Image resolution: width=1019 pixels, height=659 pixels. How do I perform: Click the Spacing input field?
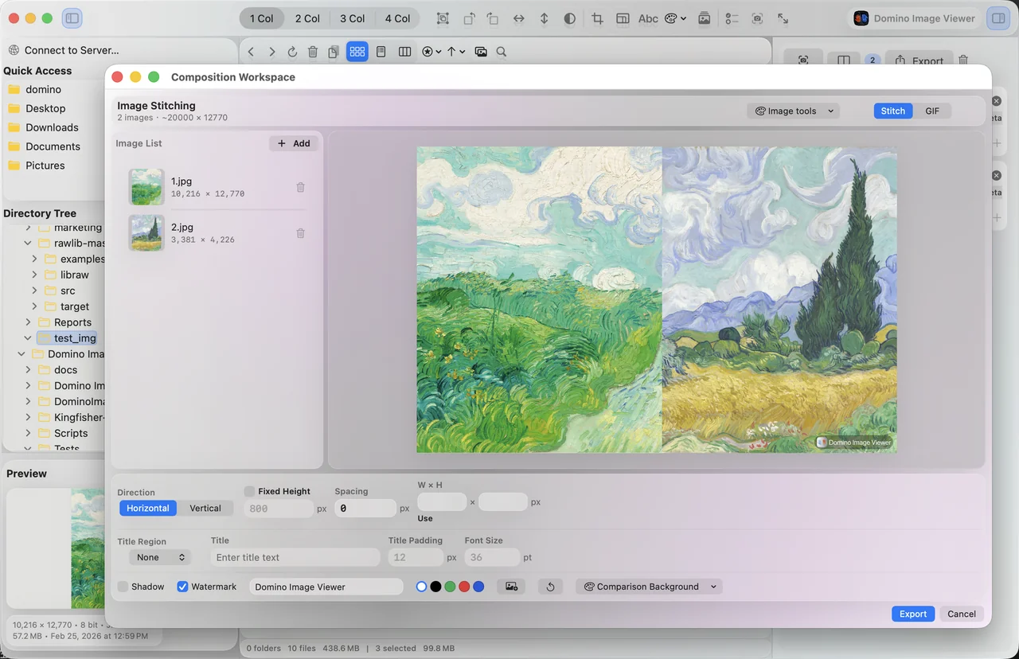click(x=365, y=508)
